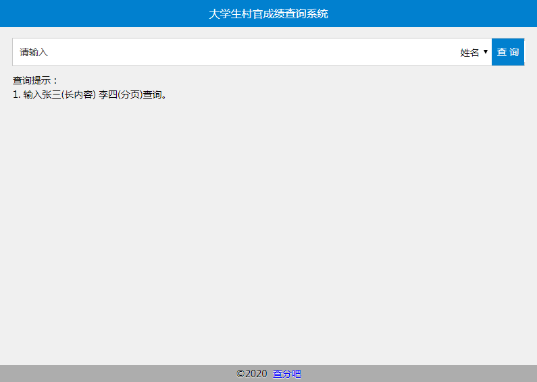
Task: Focus the 请输入 search input field
Action: click(x=203, y=53)
